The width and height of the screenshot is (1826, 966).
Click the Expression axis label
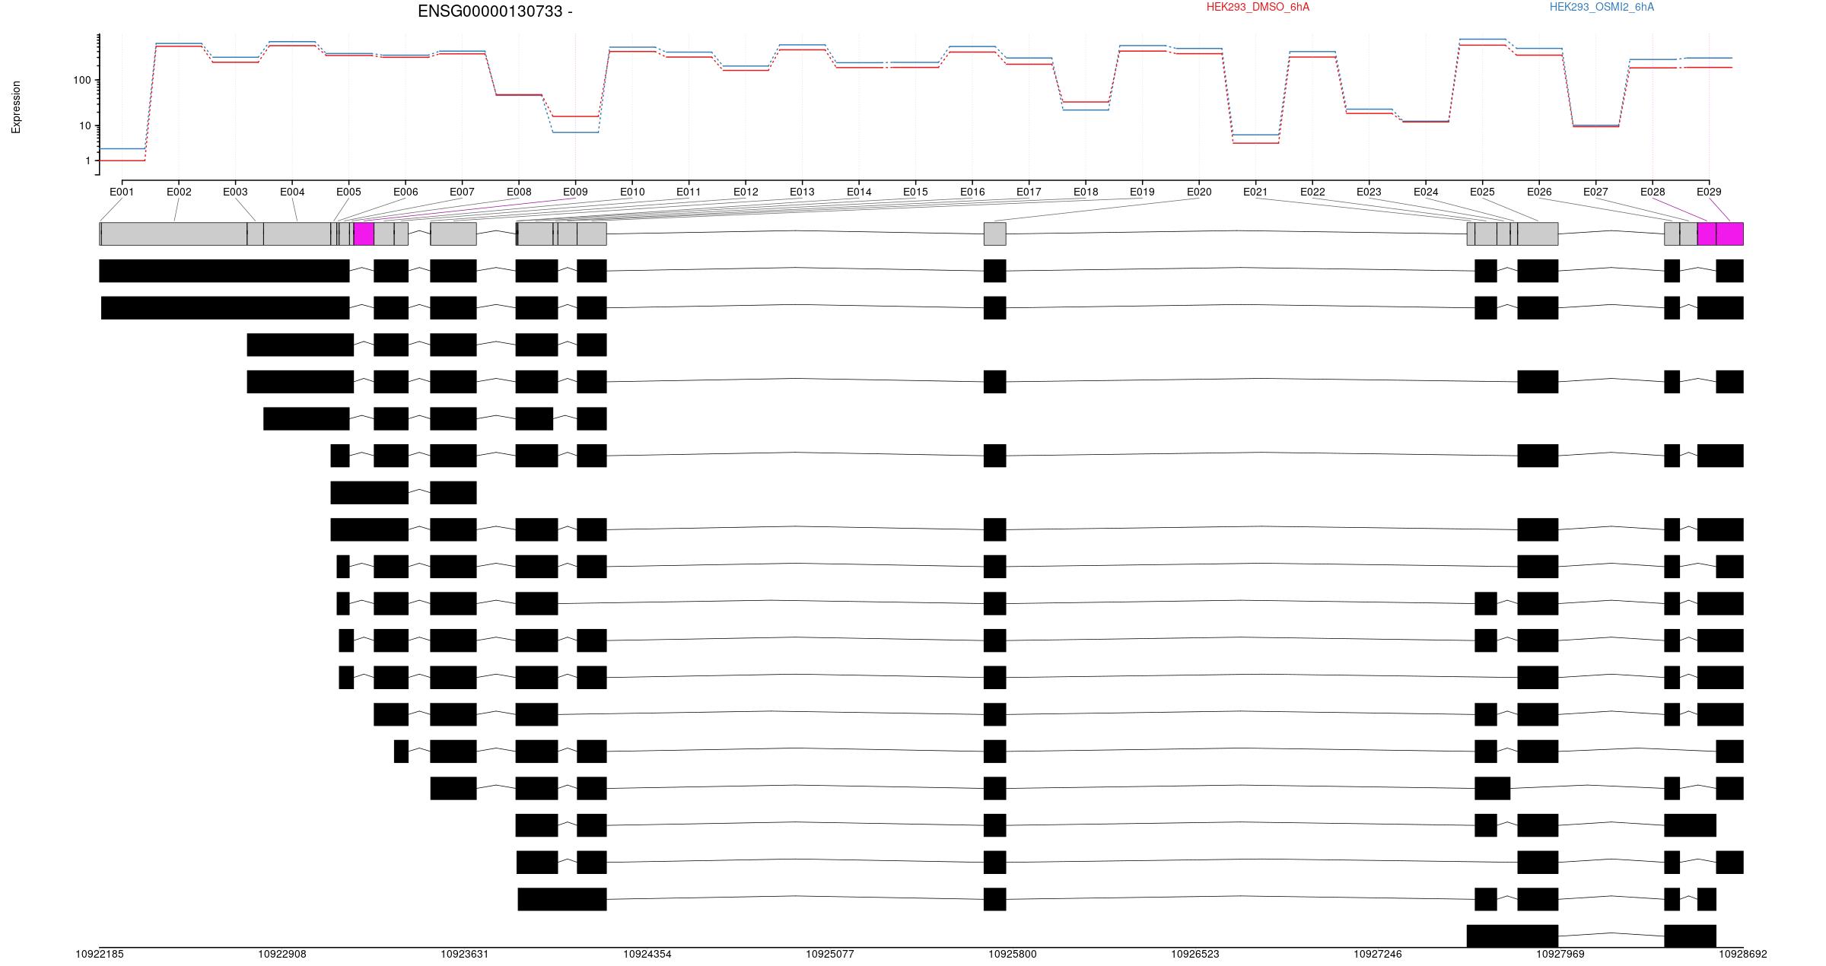tap(16, 107)
